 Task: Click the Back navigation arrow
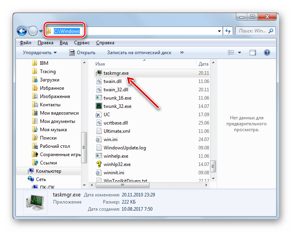pyautogui.click(x=22, y=31)
